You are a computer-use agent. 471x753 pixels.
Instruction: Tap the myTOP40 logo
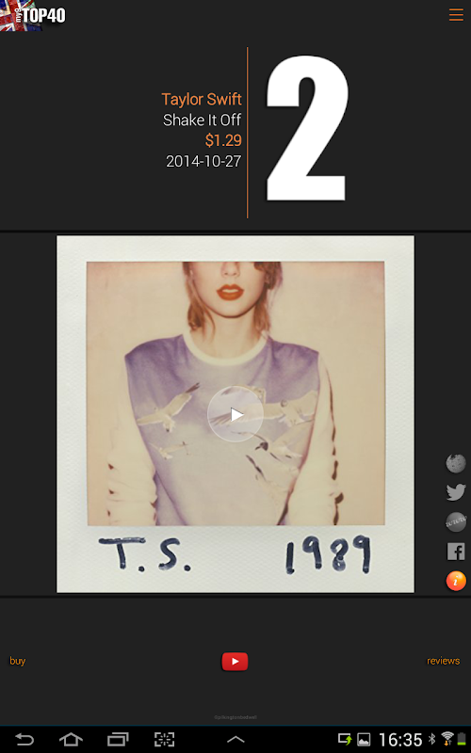[33, 15]
